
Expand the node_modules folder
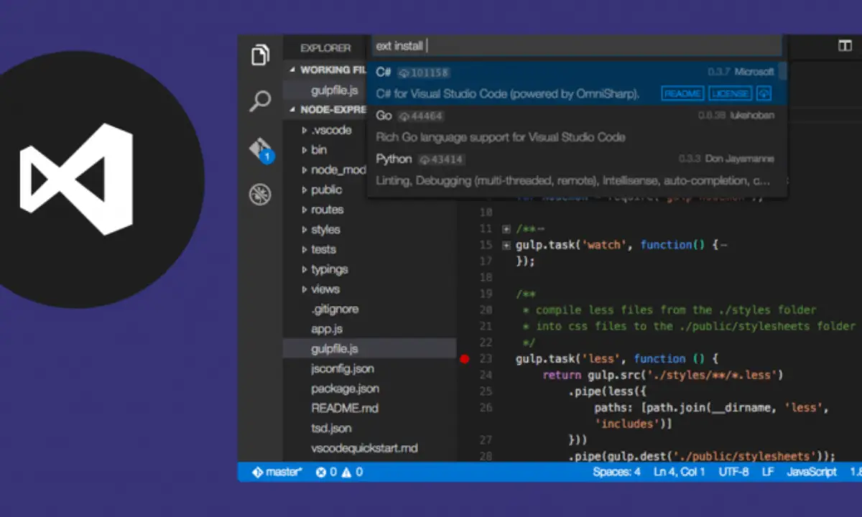coord(305,170)
